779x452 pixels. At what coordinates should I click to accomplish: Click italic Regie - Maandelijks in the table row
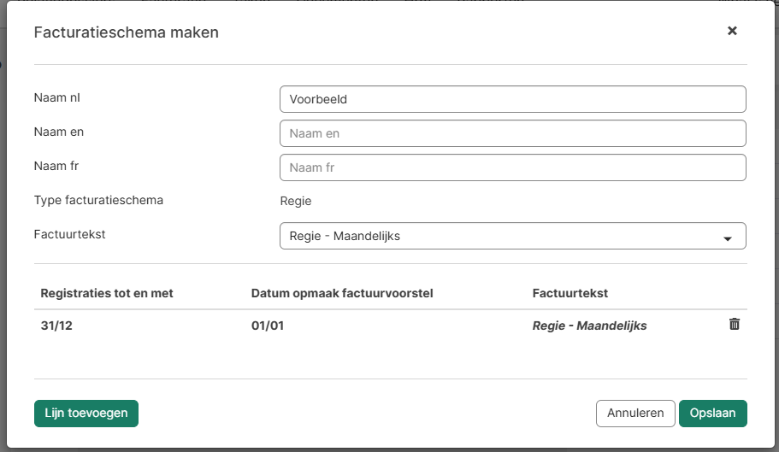pos(589,326)
